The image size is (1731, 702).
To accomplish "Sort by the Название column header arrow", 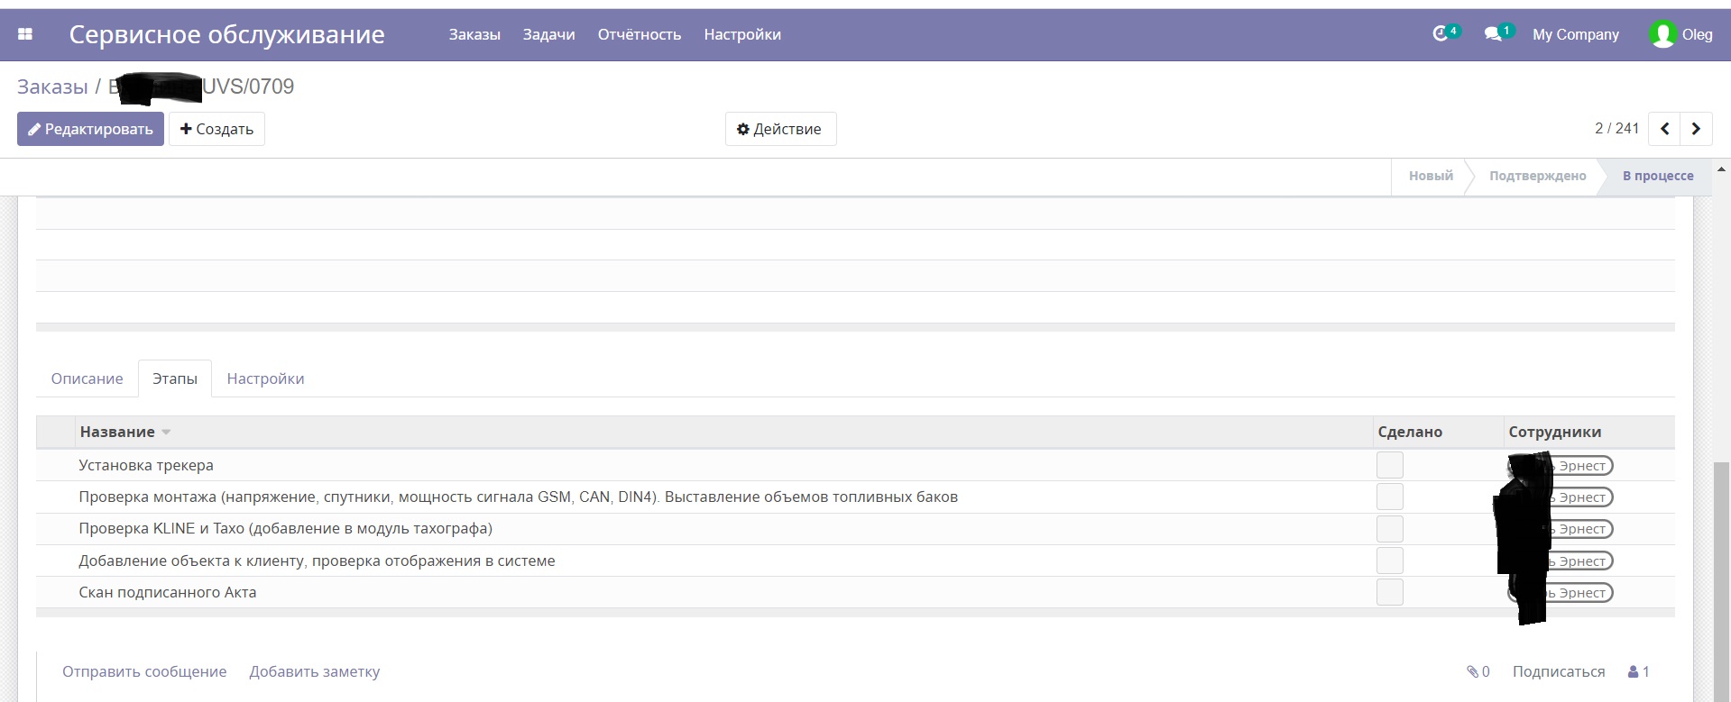I will pos(166,433).
